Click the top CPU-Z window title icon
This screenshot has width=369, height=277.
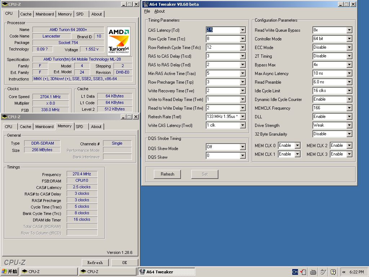[4, 4]
